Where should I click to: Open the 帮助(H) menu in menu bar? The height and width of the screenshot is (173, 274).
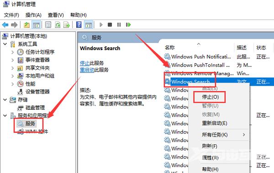click(x=78, y=15)
